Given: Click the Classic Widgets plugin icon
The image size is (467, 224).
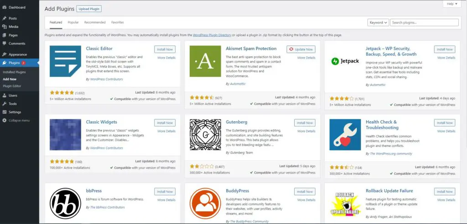Looking at the screenshot, I should 65,134.
